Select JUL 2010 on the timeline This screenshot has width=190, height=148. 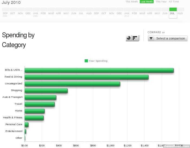[x=173, y=13]
